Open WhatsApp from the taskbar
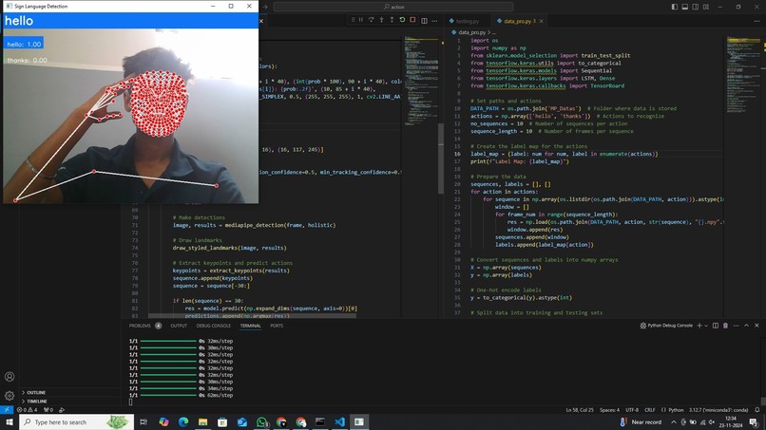The width and height of the screenshot is (766, 430). [x=262, y=422]
